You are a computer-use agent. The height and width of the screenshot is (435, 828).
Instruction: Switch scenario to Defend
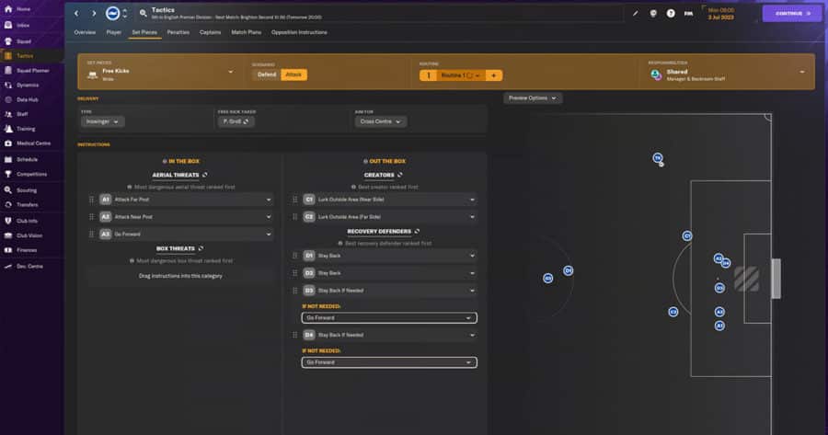267,75
